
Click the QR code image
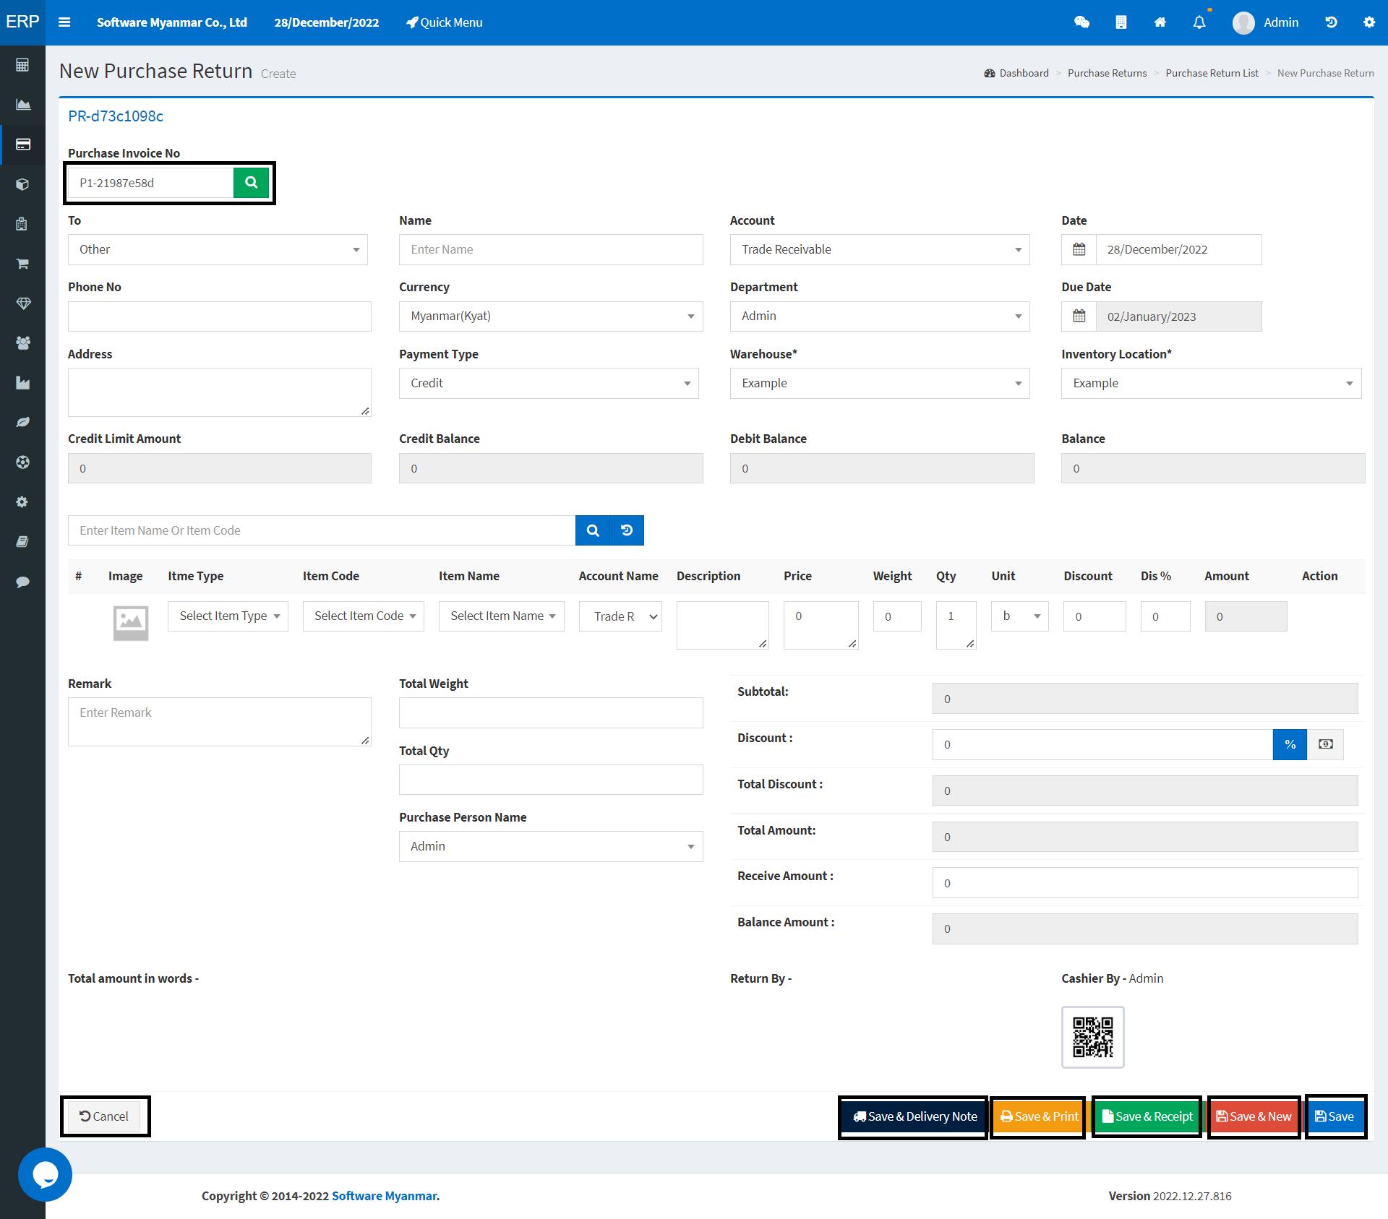click(1092, 1037)
